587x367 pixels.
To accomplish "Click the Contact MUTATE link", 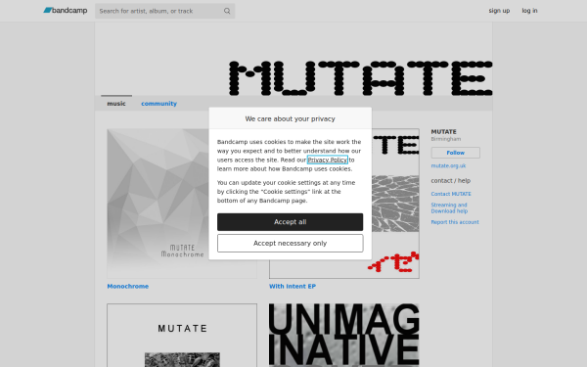I will 451,194.
